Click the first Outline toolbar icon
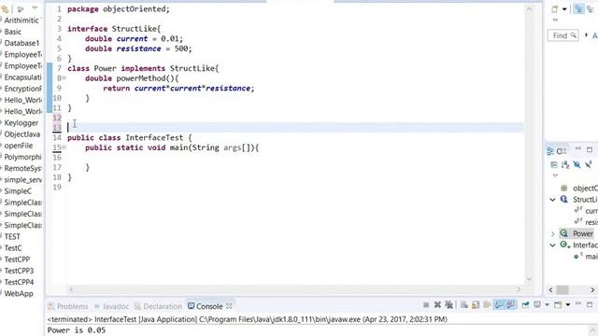Viewport: 598px width, 336px height. (x=554, y=164)
